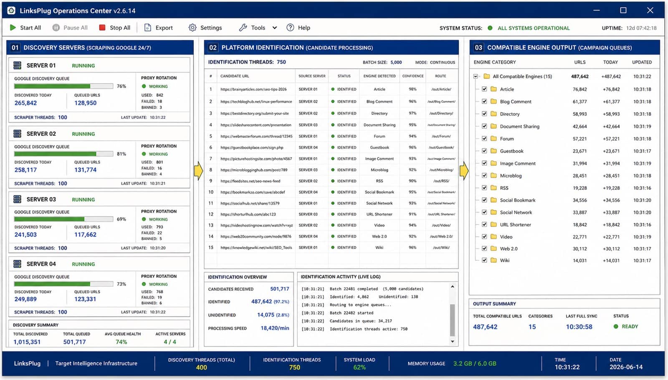Click the Guestbook folder icon
The width and height of the screenshot is (668, 380).
pos(494,151)
